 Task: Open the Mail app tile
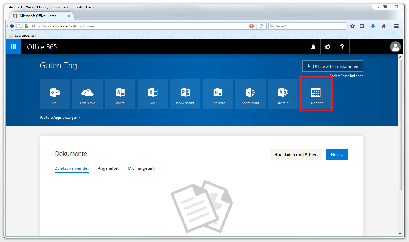coord(55,94)
